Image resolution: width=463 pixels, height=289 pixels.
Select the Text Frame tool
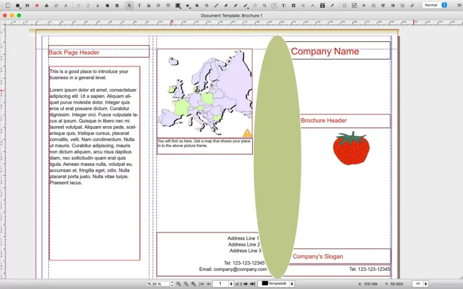139,5
